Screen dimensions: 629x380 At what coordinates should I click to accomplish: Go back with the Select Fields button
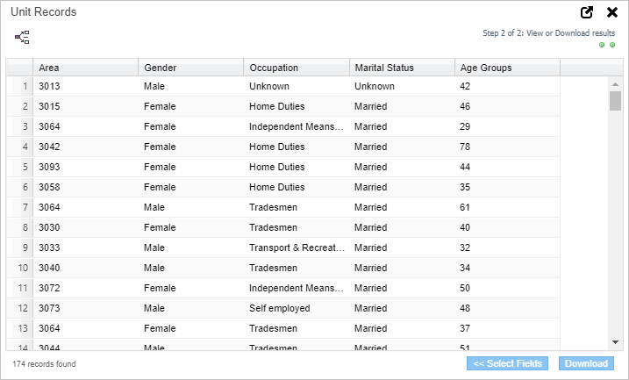[x=508, y=363]
